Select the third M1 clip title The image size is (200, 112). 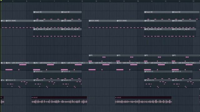point(147,55)
